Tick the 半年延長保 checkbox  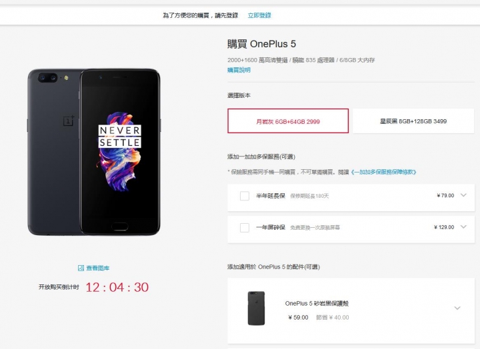click(x=245, y=196)
